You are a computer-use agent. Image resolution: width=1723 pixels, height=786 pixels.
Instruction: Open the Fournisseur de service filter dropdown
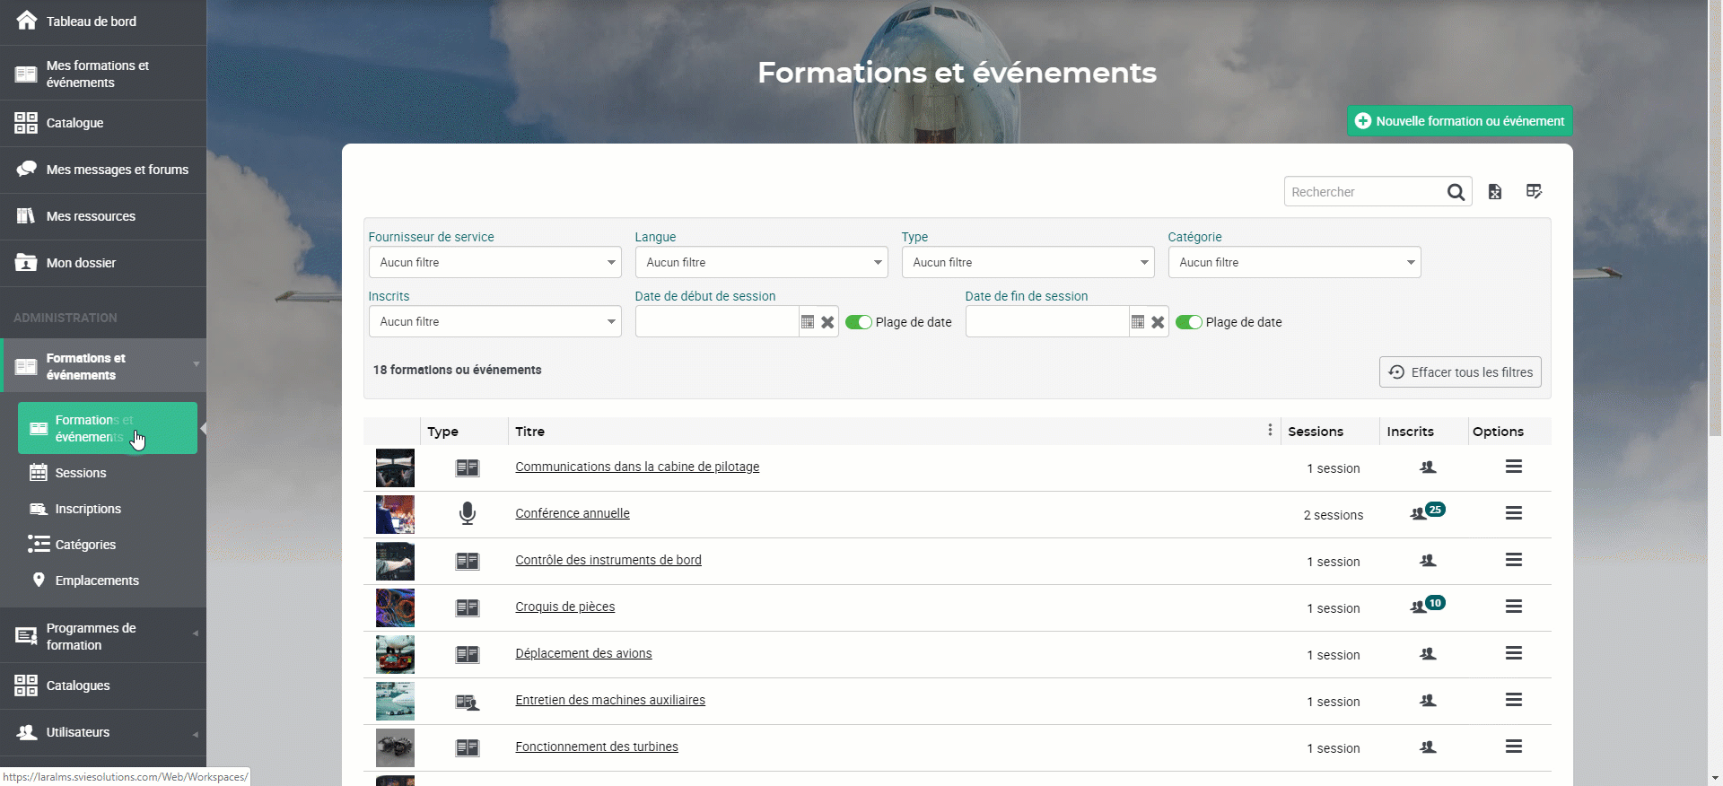494,263
